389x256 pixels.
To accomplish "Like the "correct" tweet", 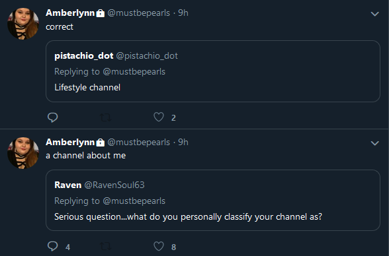I will click(159, 117).
